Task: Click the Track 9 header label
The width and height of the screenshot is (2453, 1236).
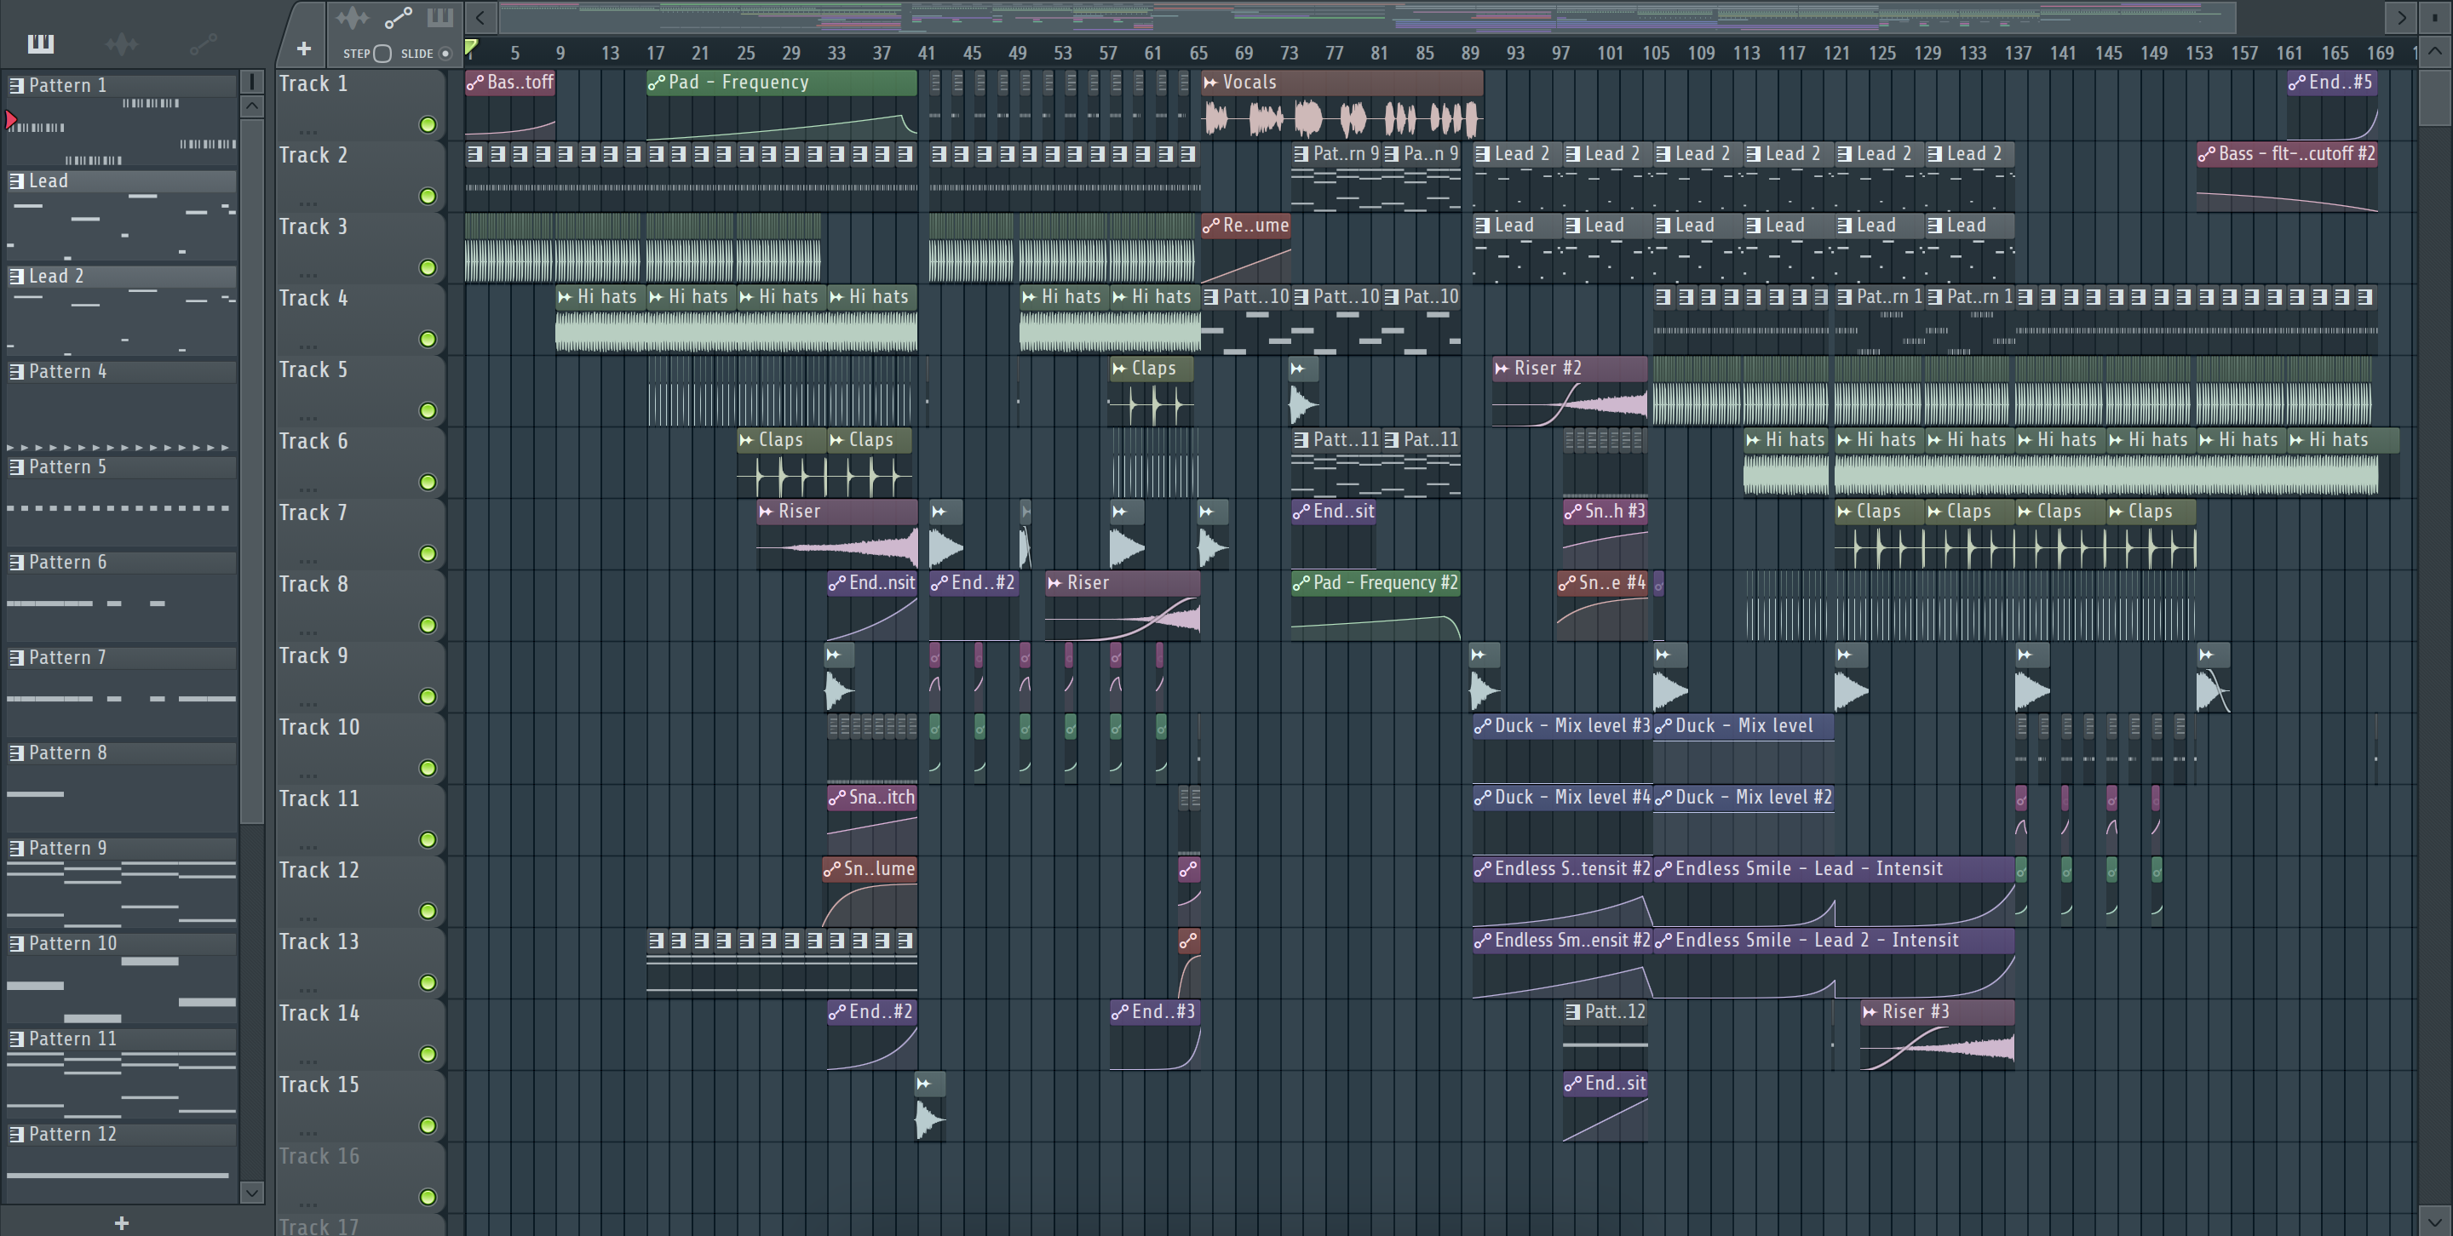Action: click(x=313, y=655)
